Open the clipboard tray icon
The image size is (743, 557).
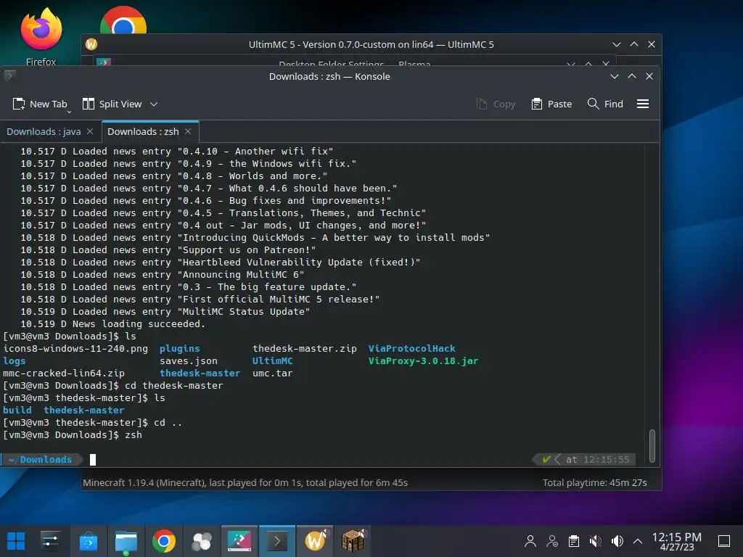click(x=574, y=541)
